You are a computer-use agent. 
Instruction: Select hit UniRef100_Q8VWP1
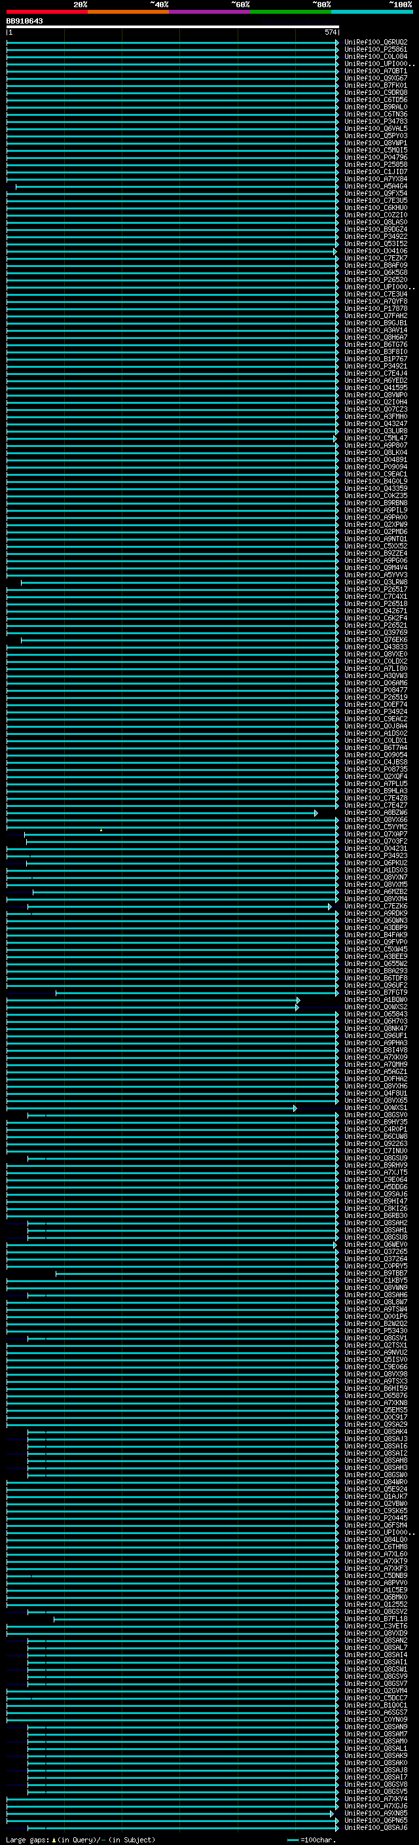point(376,143)
